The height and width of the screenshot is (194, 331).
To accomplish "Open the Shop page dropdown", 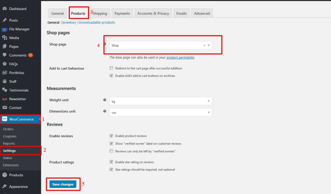I will pyautogui.click(x=160, y=45).
